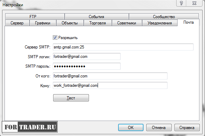Image resolution: width=205 pixels, height=136 pixels.
Task: Open the FTP tab
Action: tap(35, 16)
